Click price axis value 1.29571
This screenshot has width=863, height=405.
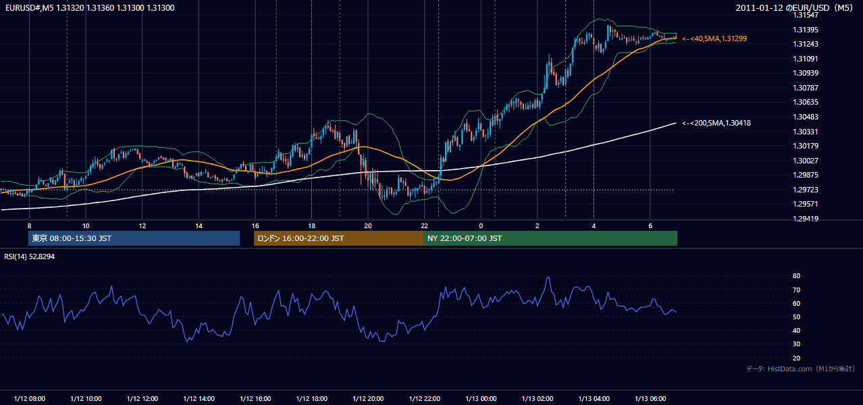point(806,204)
